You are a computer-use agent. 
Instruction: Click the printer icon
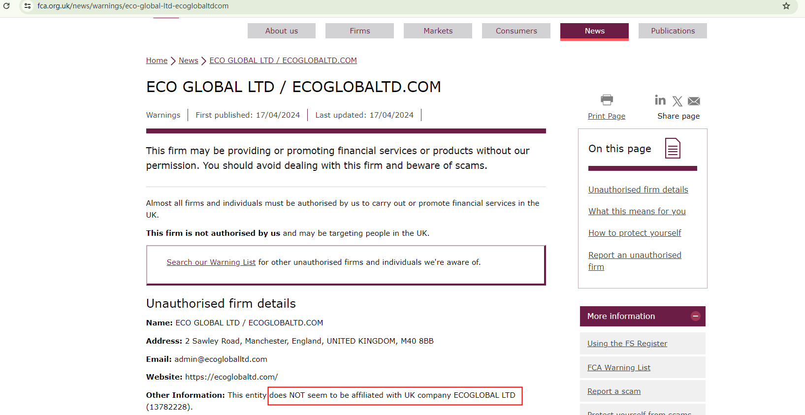tap(607, 100)
